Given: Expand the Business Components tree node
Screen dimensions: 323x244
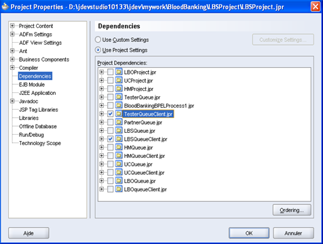Looking at the screenshot, I should [12, 59].
